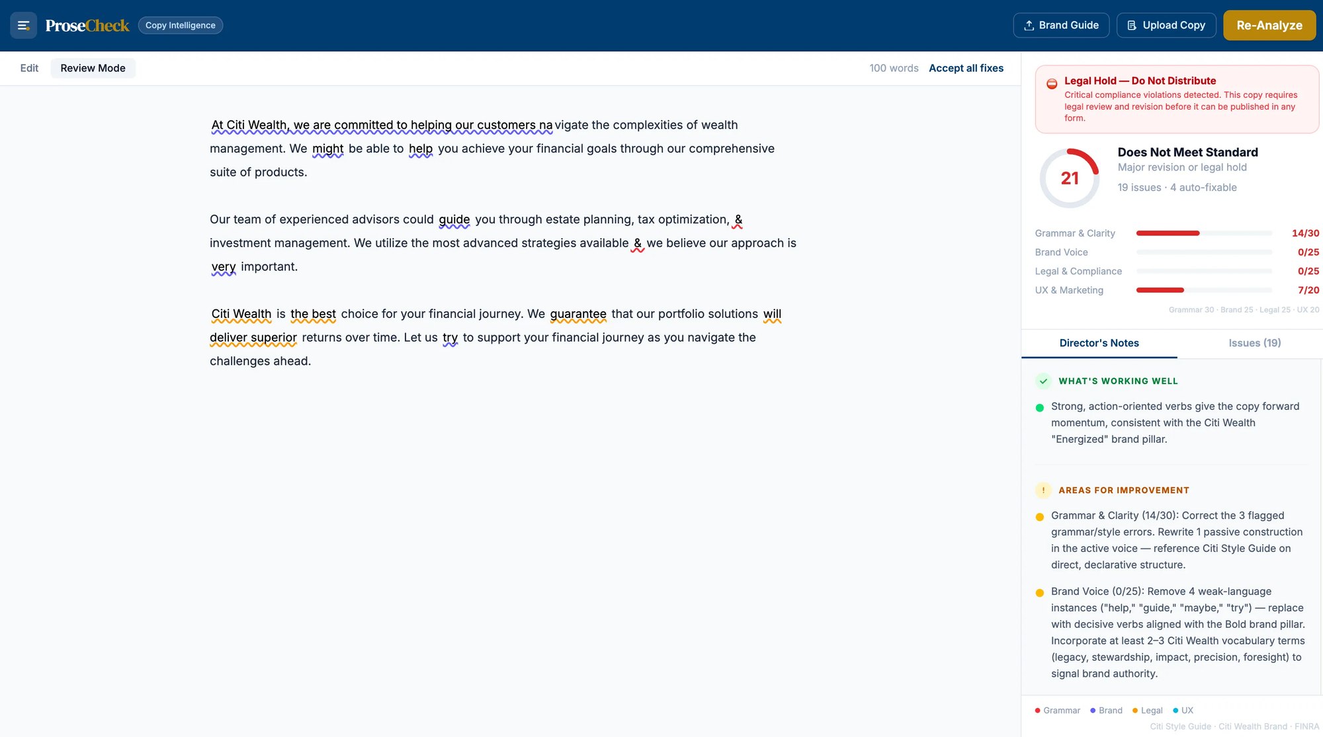Click the flagged word "guarantee"
1323x737 pixels.
tap(578, 314)
